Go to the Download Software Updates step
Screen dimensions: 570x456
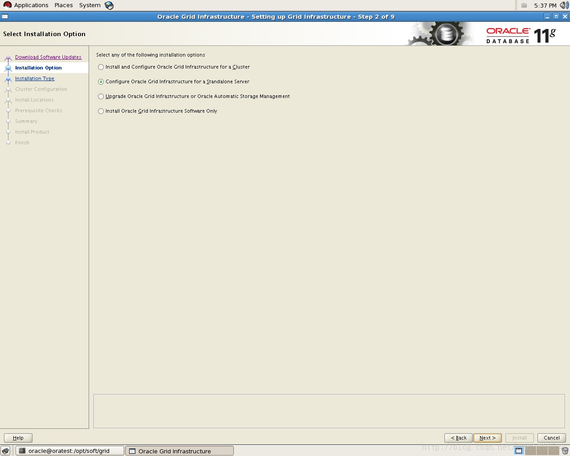pos(48,57)
